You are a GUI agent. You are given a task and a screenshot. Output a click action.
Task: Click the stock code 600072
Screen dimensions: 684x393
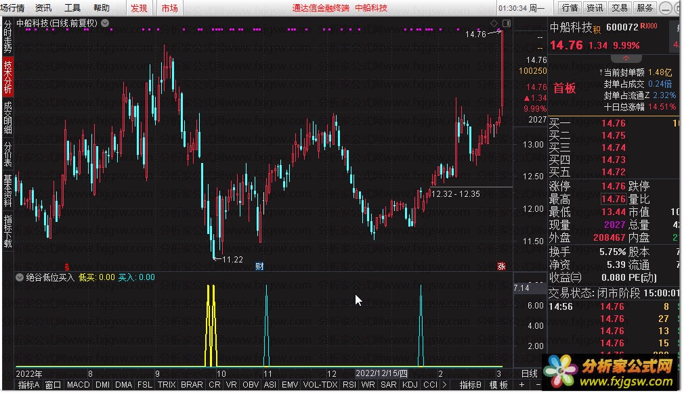pos(622,27)
